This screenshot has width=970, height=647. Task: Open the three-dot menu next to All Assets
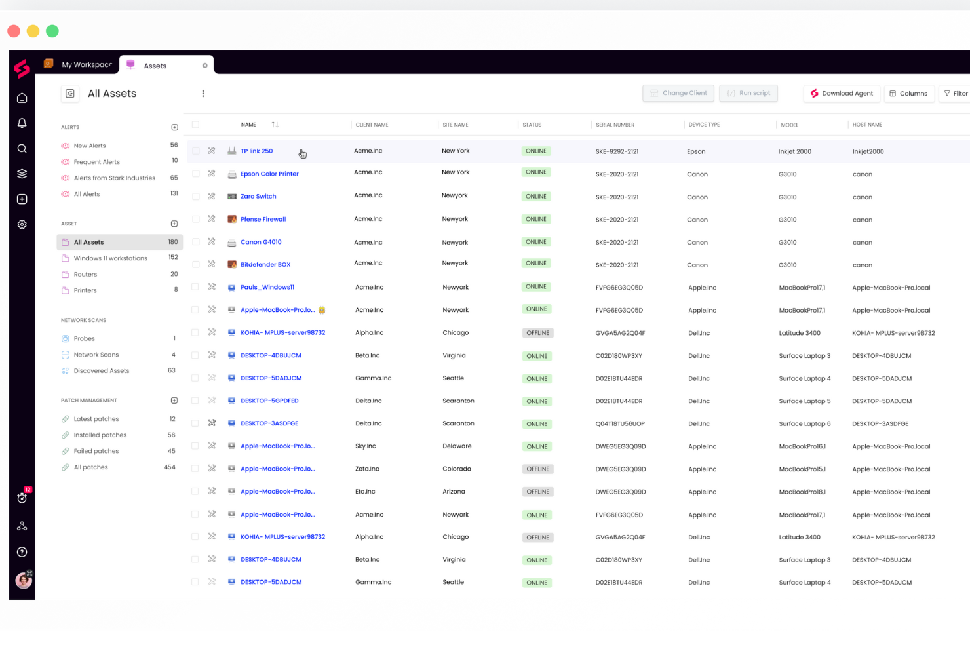(x=203, y=93)
